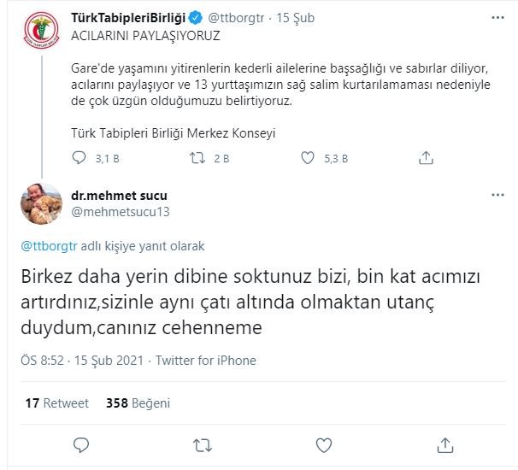Open TürkTabipleriBirliği profile picture
This screenshot has width=518, height=470.
click(40, 32)
